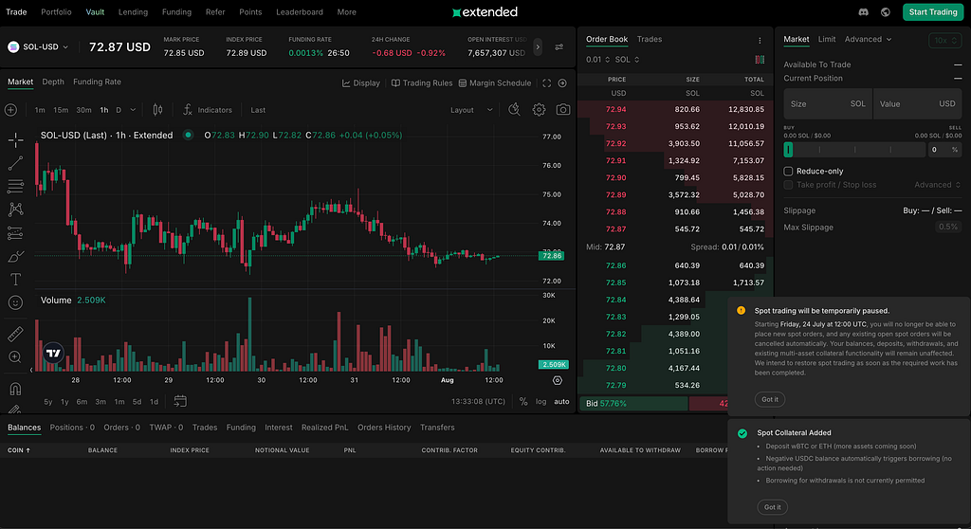Select the trend line drawing tool
The width and height of the screenshot is (971, 529).
[15, 163]
